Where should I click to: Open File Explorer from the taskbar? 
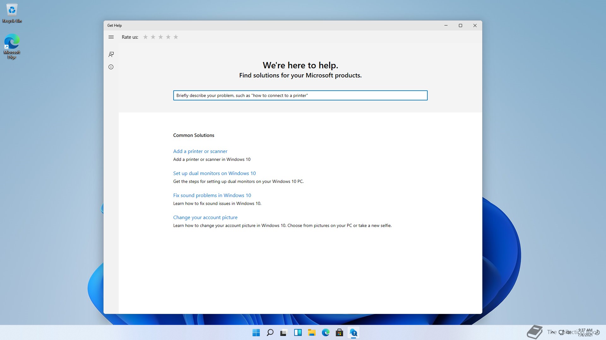click(x=312, y=332)
